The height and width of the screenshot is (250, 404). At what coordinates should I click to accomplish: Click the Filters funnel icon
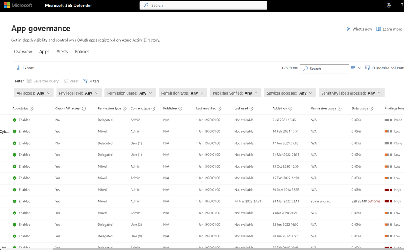(x=85, y=81)
